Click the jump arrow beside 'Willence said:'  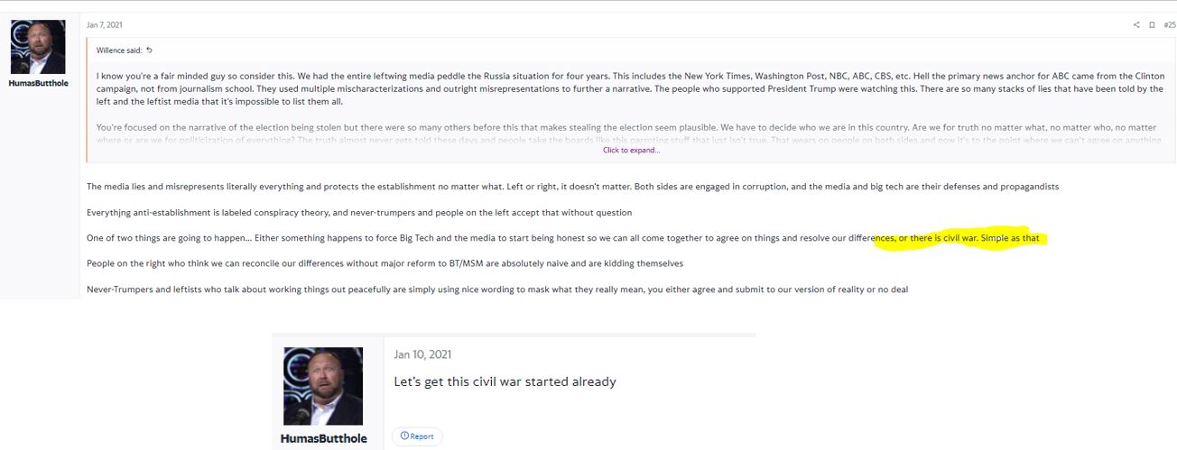(150, 51)
